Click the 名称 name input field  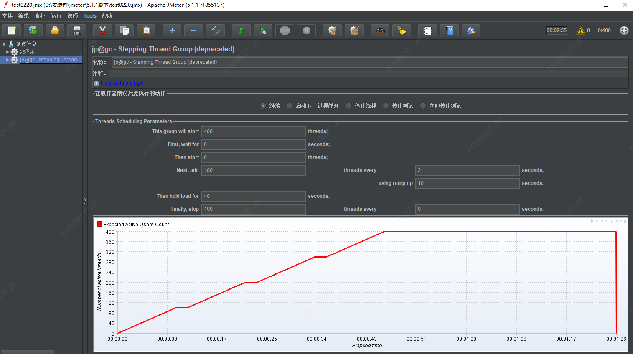coord(370,62)
